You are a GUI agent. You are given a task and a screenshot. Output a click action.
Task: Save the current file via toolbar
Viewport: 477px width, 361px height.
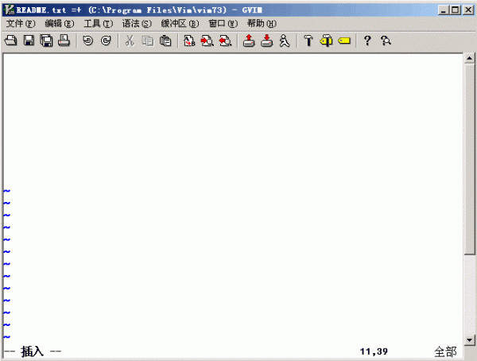pos(29,41)
